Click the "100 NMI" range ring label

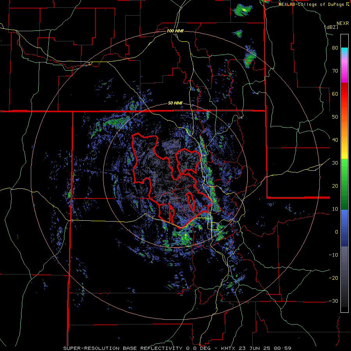pyautogui.click(x=175, y=31)
